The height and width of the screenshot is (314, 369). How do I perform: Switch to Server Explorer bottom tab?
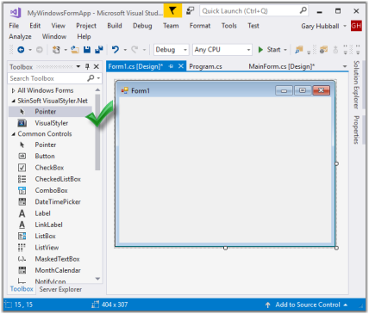coord(60,289)
